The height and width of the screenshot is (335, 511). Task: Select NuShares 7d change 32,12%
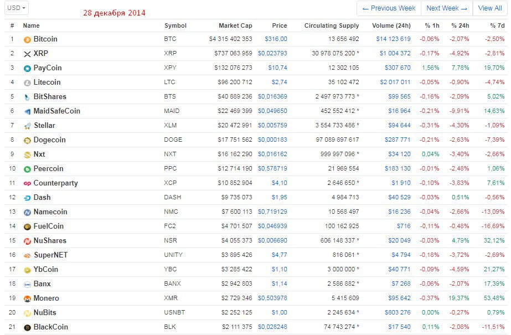click(494, 240)
